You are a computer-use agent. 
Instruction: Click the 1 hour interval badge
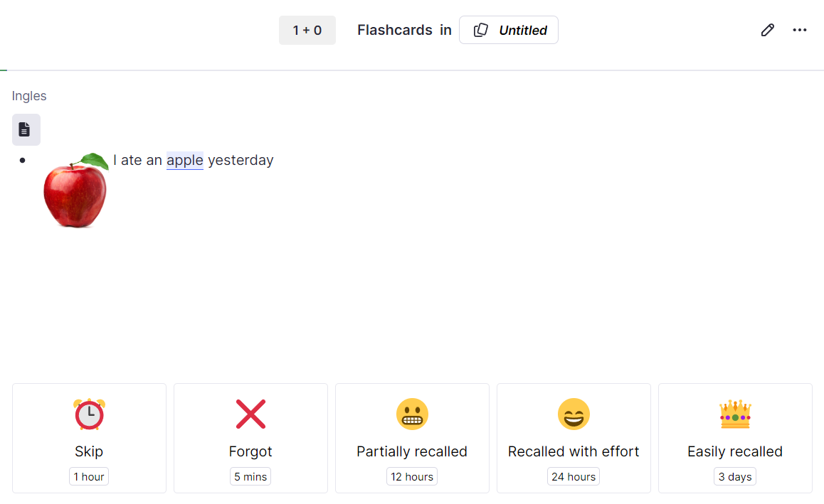coord(89,477)
